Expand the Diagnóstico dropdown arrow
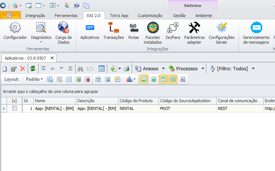This screenshot has width=275, height=171. 41,42
